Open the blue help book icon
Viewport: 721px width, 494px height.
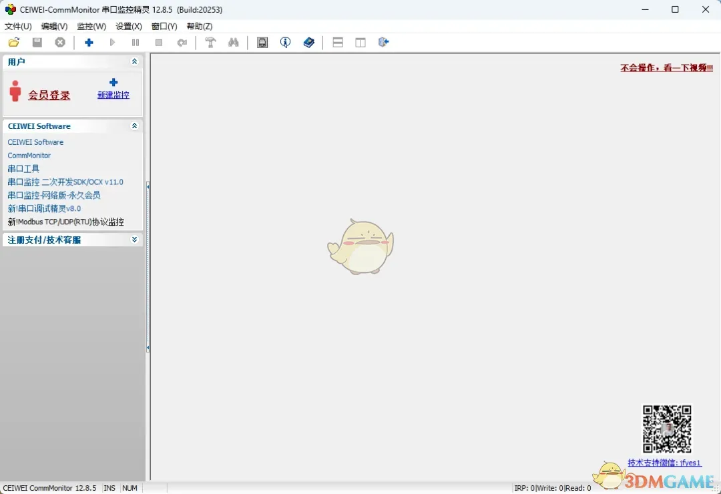(x=308, y=43)
